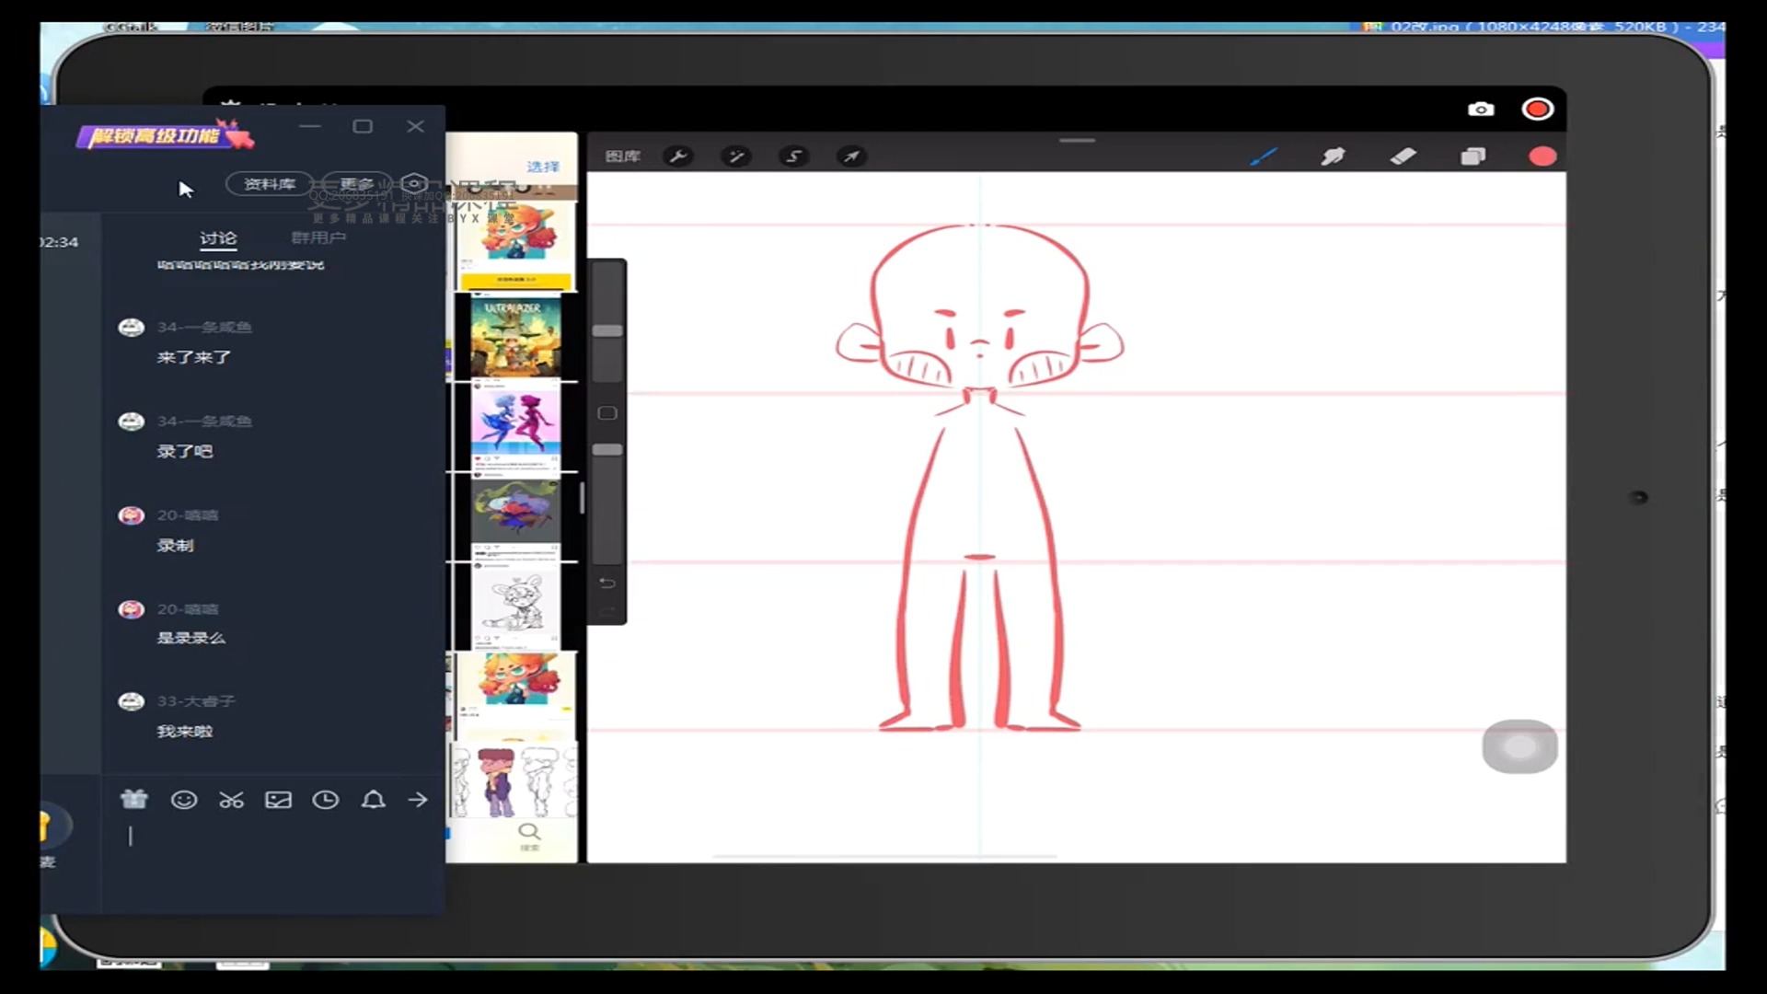The image size is (1767, 994).
Task: Click the camera screenshot icon
Action: coord(1481,110)
